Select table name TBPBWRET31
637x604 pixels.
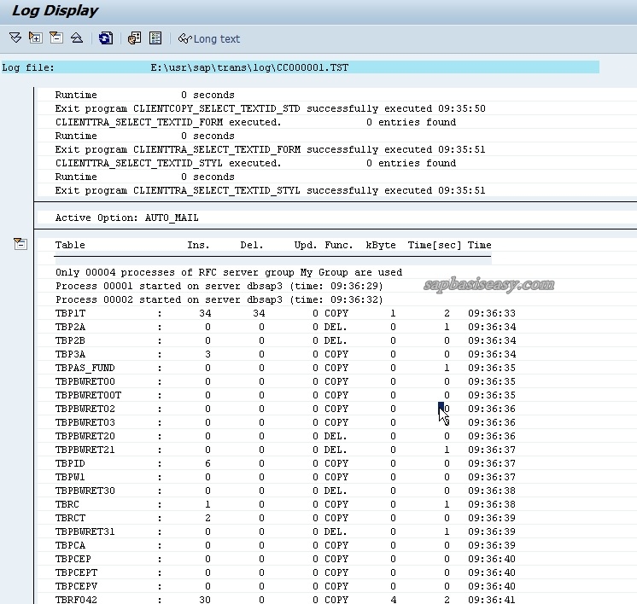coord(85,531)
